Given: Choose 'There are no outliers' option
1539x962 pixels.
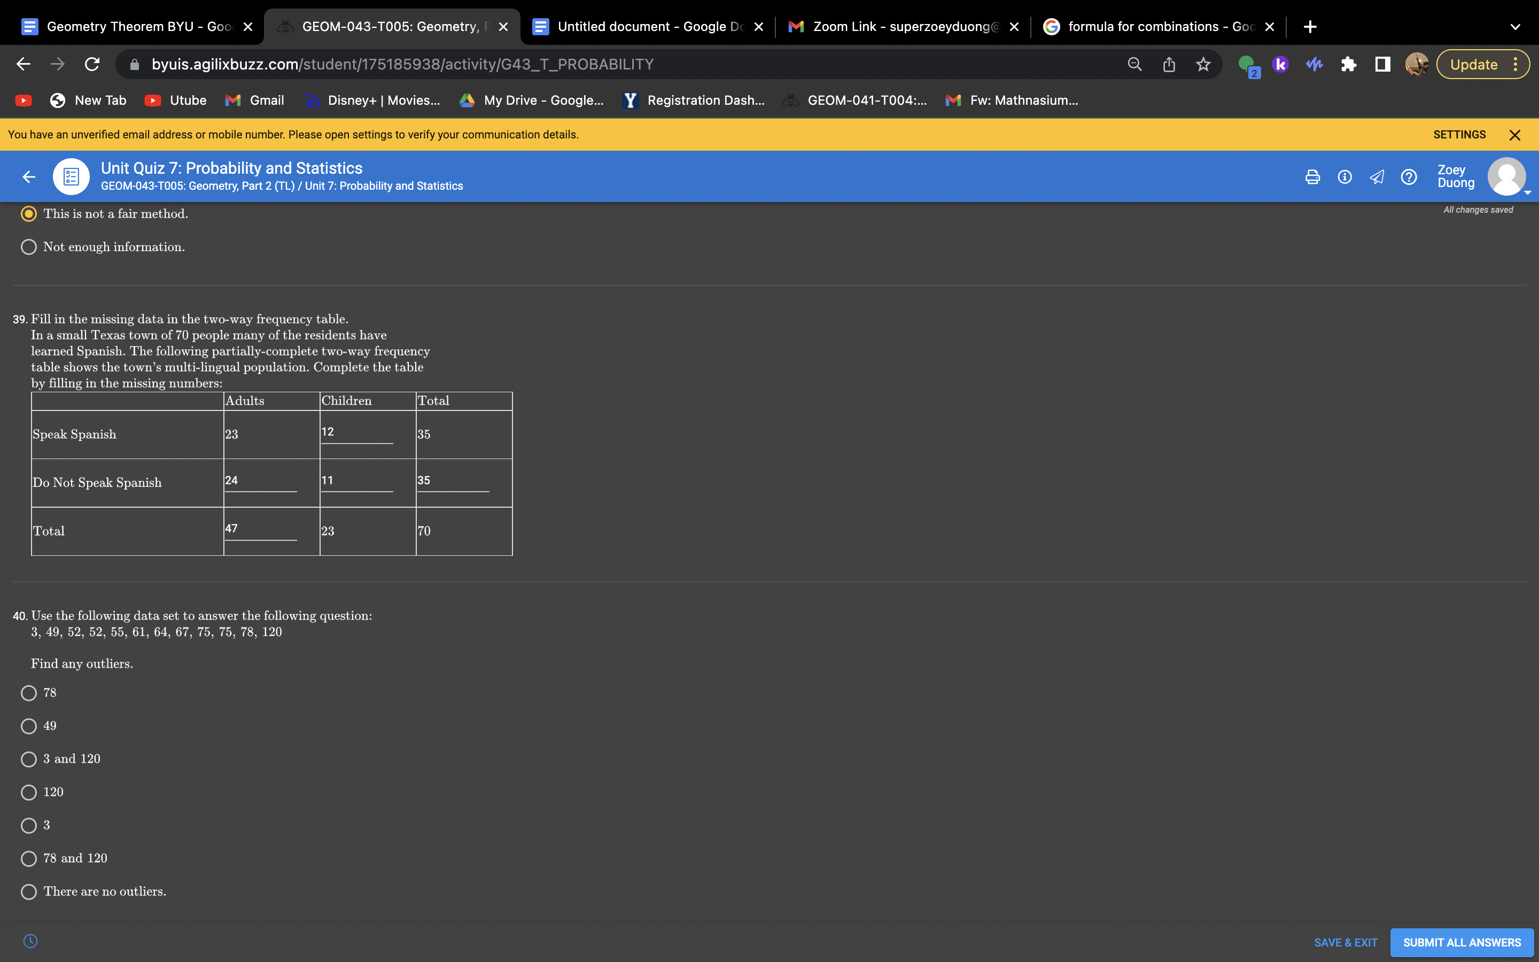Looking at the screenshot, I should click(29, 891).
